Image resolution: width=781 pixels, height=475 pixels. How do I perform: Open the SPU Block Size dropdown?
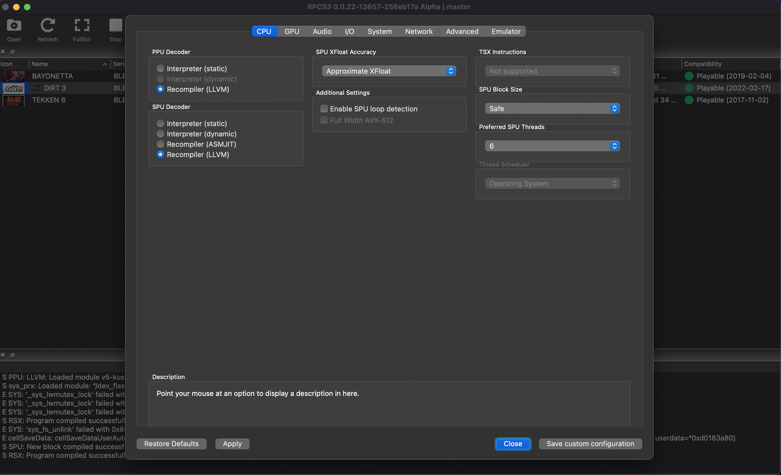552,109
